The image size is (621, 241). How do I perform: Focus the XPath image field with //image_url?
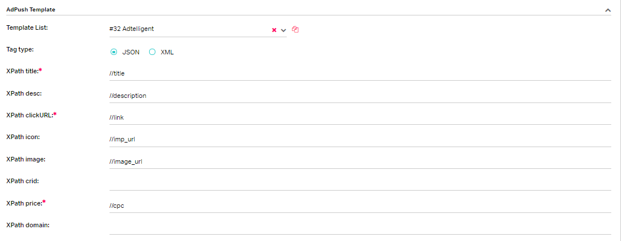coord(361,161)
